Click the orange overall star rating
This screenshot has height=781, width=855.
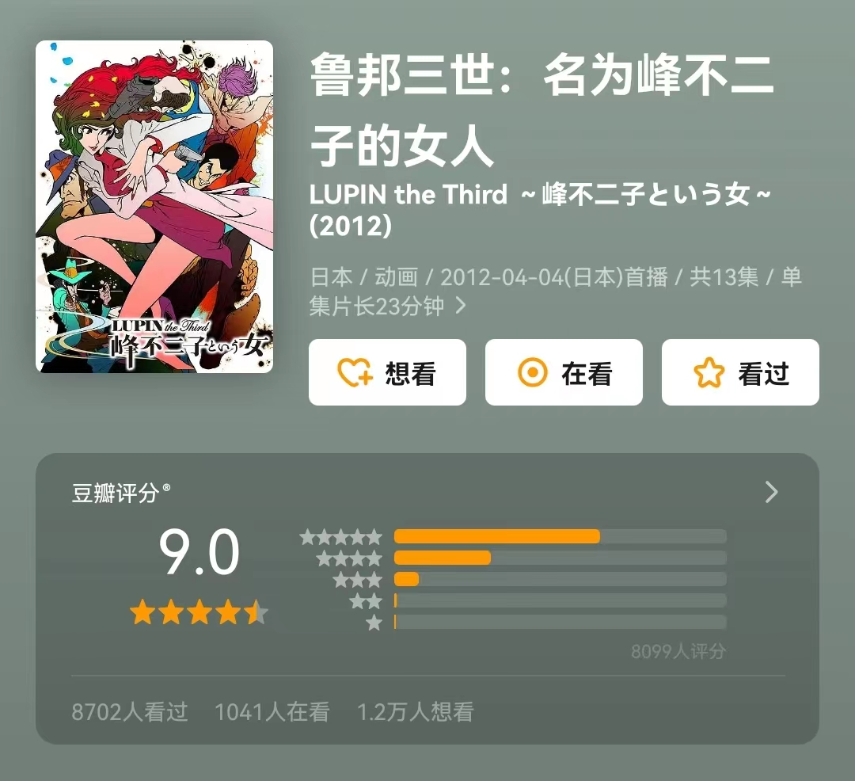coord(199,612)
